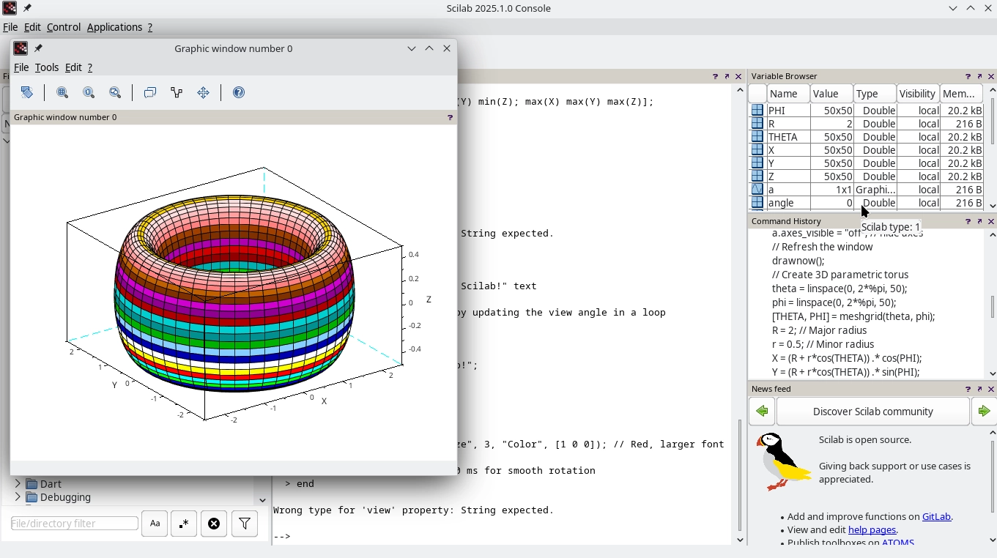
Task: Close the Command History panel
Action: coord(991,221)
